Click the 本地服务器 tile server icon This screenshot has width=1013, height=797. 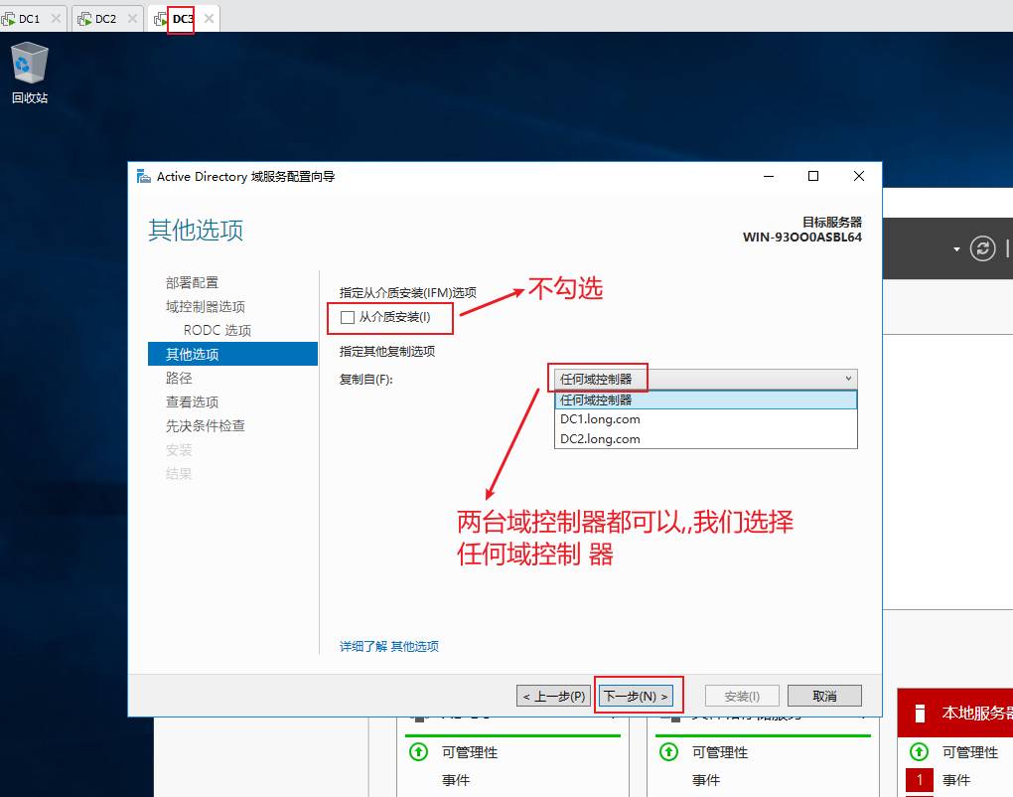[x=920, y=713]
